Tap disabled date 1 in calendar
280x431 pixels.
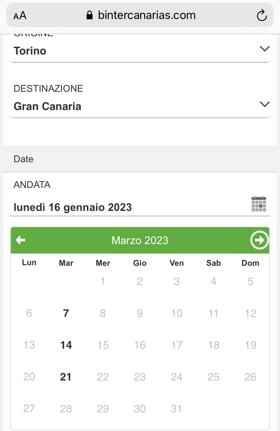coord(103,281)
